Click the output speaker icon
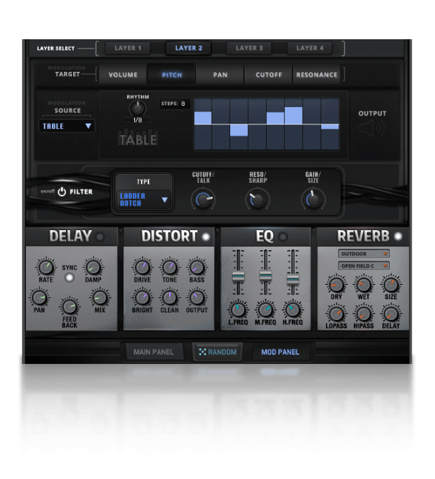This screenshot has height=479, width=435. 372,128
